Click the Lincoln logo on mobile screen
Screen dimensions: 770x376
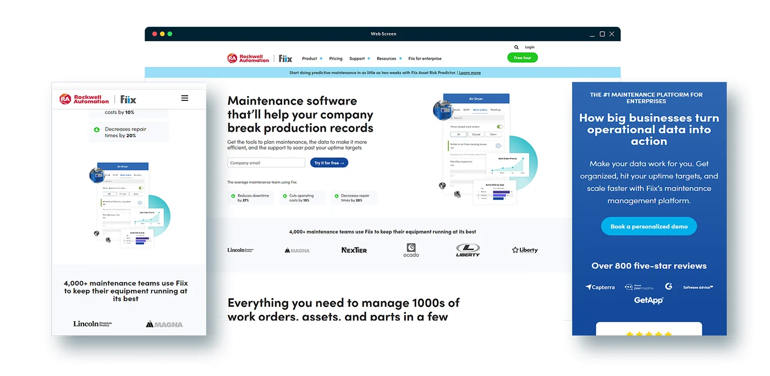[92, 324]
